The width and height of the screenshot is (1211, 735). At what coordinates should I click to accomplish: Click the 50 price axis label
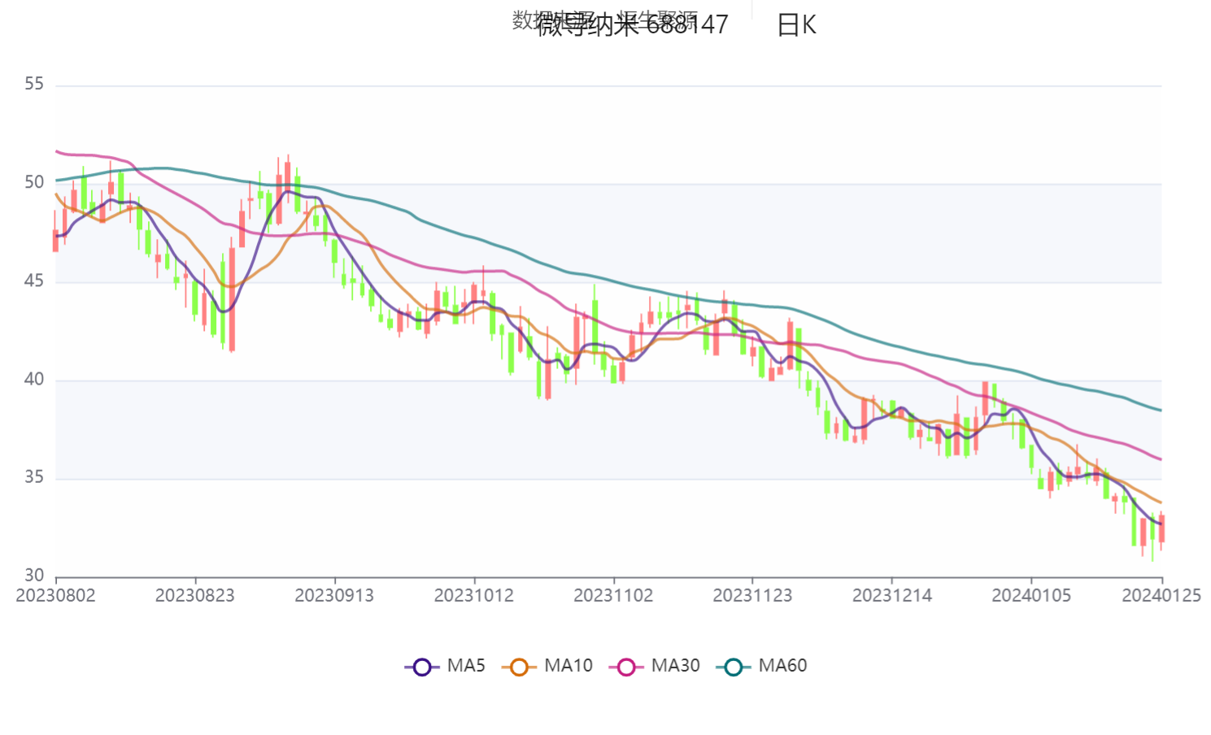(34, 183)
